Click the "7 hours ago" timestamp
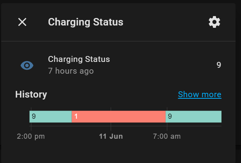 pyautogui.click(x=71, y=71)
